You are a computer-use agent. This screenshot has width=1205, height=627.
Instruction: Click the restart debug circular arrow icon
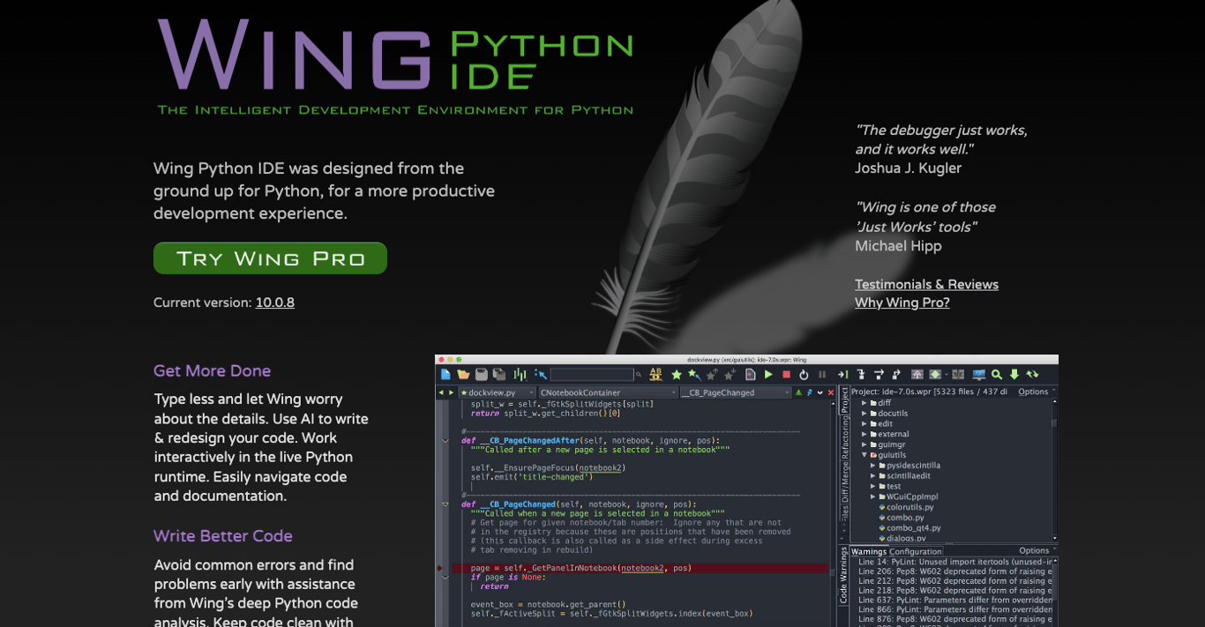coord(804,374)
